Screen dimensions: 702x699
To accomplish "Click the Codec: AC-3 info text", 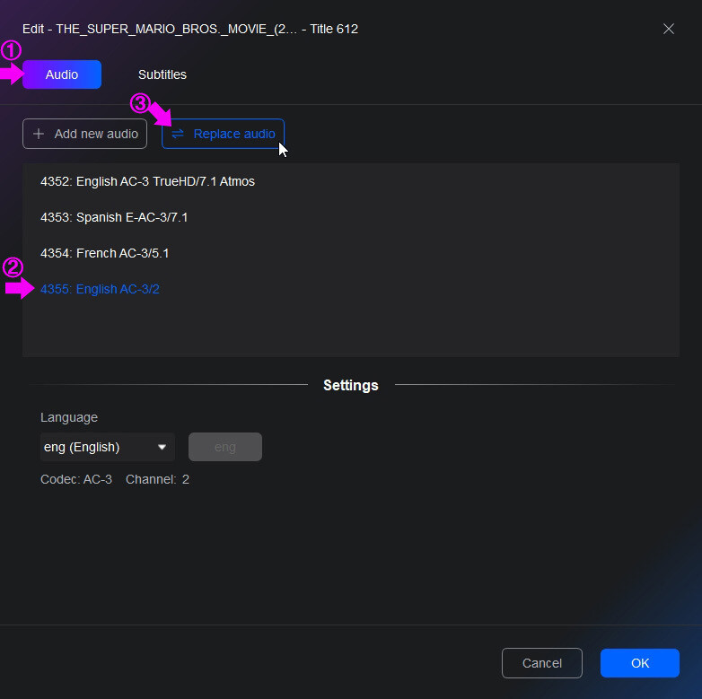I will coord(76,479).
